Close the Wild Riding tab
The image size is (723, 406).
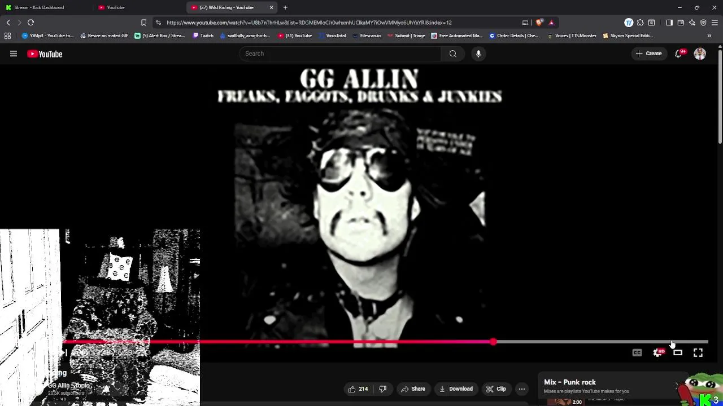coord(271,7)
